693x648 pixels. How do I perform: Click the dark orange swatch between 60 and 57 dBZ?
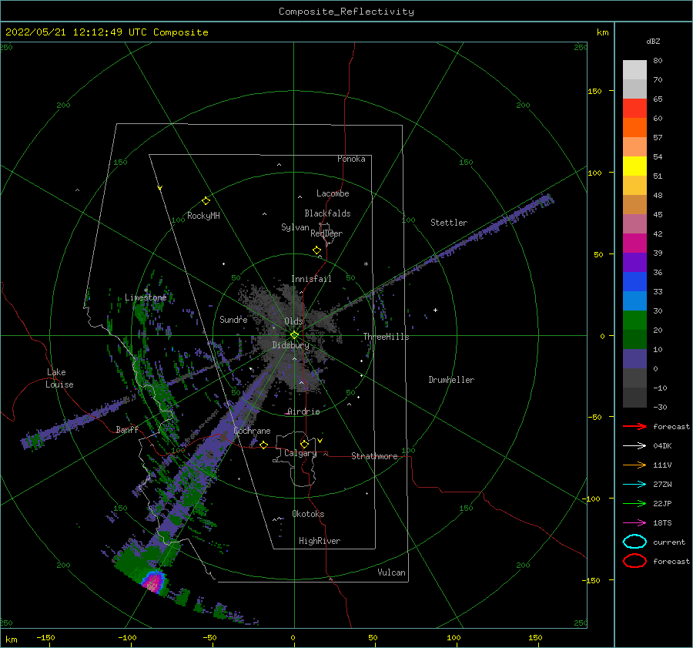point(634,127)
